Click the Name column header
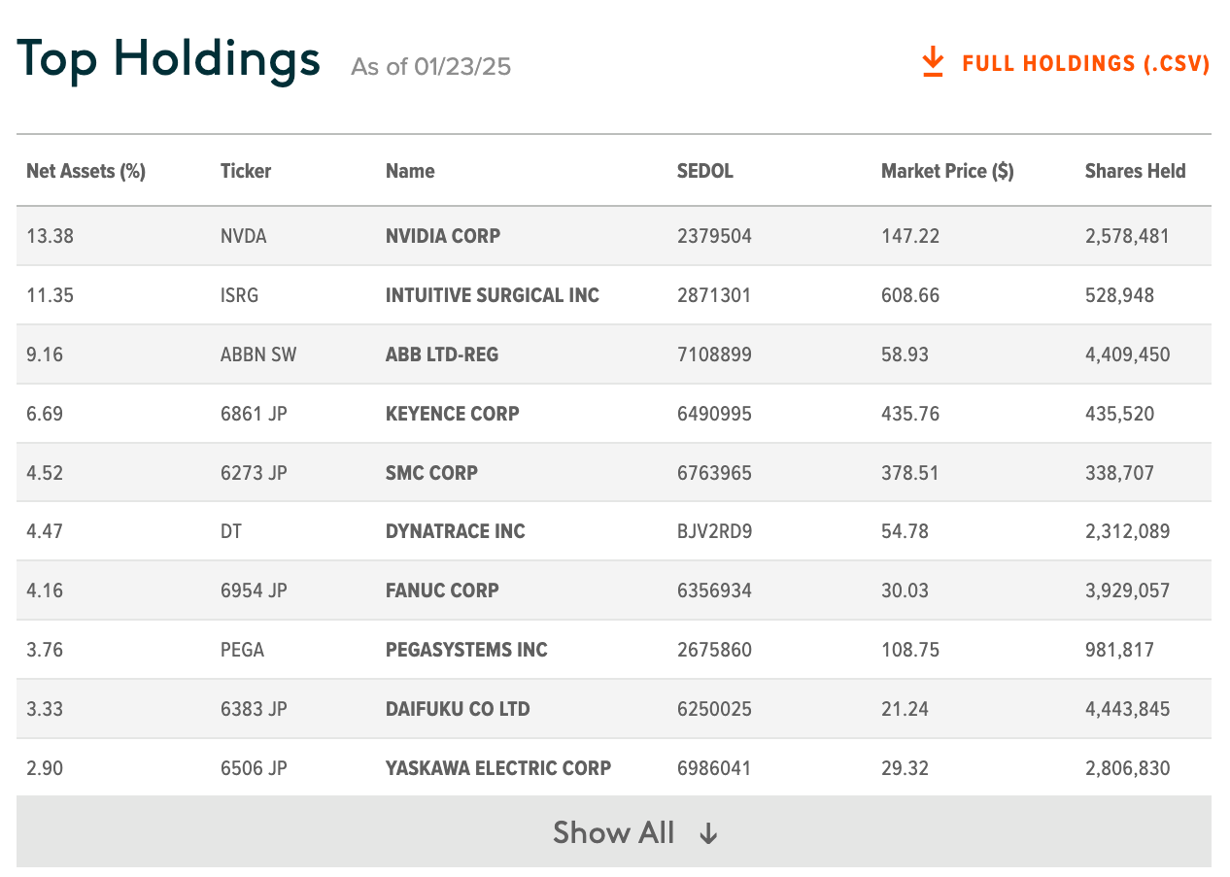This screenshot has width=1230, height=877. [x=410, y=171]
